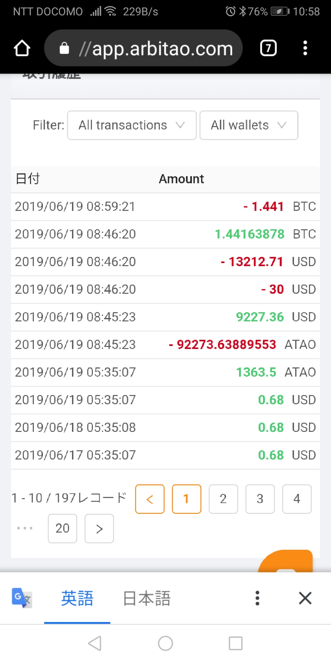Open translate bar more options menu

pos(257,598)
